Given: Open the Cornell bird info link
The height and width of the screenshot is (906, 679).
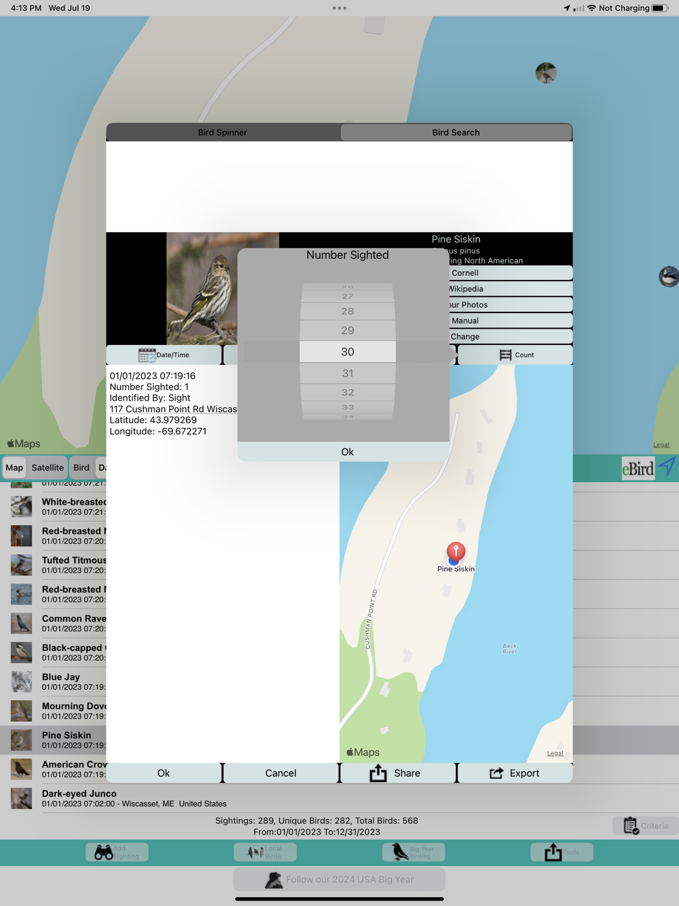Looking at the screenshot, I should tap(511, 273).
